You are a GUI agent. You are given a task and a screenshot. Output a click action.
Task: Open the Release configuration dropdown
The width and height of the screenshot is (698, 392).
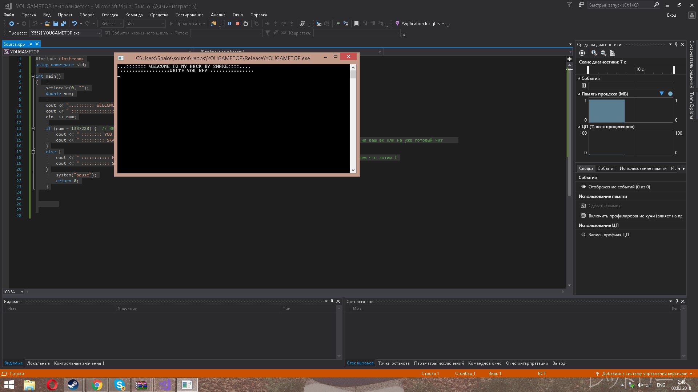112,24
